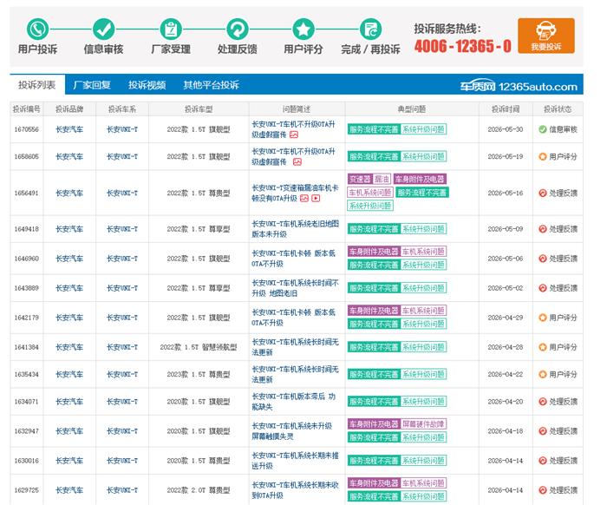Click the 车身附件及电器 tag in row 1629725
Screen dimensions: 607x505
click(x=374, y=483)
